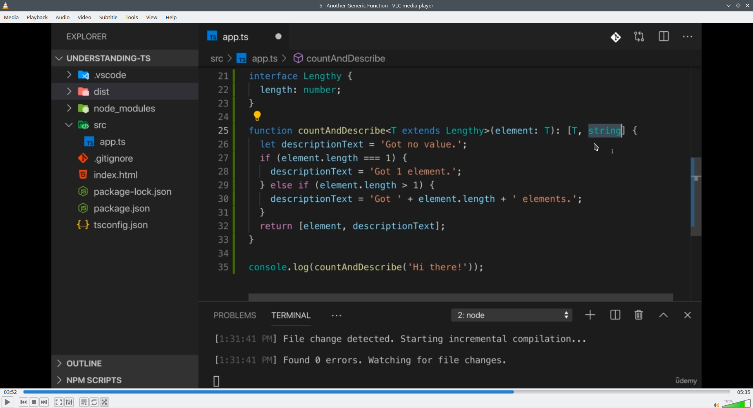Toggle shuffle (random) playback
The width and height of the screenshot is (753, 408).
(105, 402)
